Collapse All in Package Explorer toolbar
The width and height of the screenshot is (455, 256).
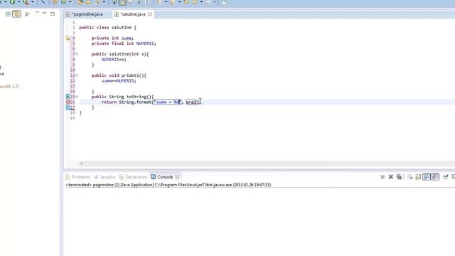[x=8, y=14]
